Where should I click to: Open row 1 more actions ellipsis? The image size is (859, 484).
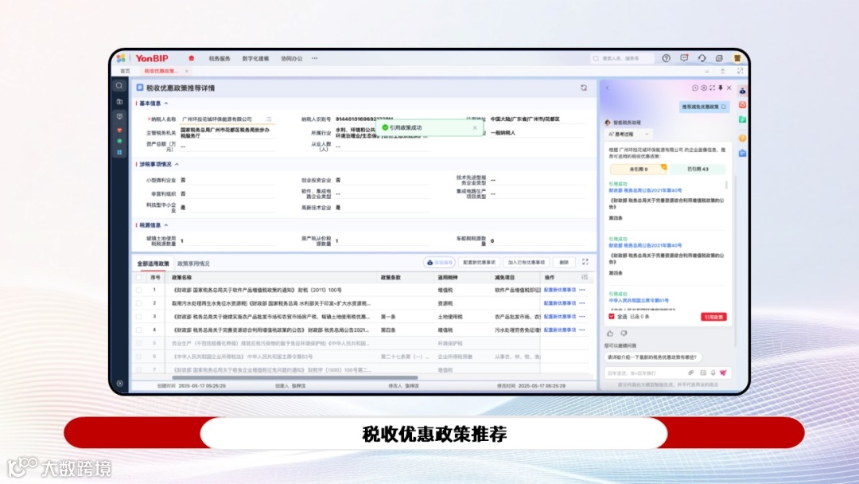click(x=581, y=290)
